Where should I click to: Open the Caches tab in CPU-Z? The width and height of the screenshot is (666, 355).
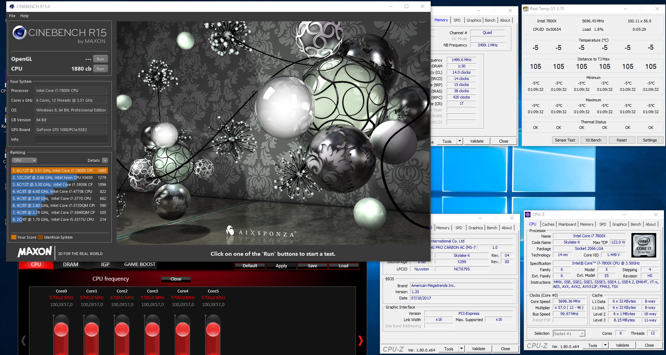pyautogui.click(x=548, y=224)
